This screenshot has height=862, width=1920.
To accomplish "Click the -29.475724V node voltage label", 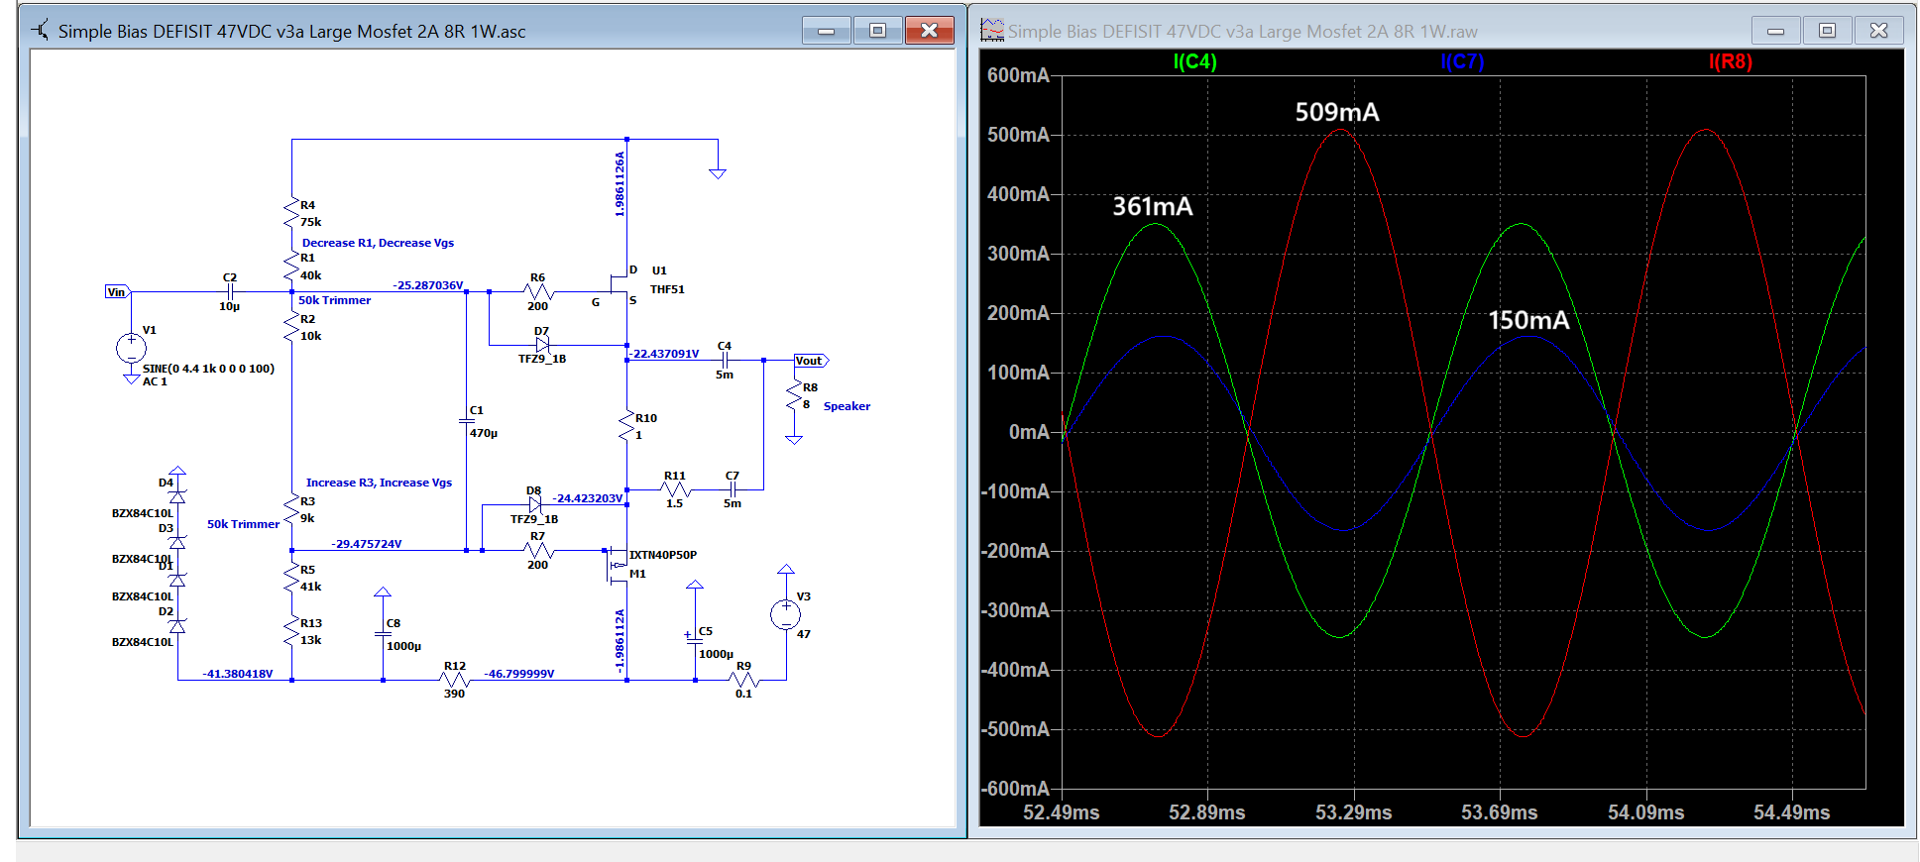I will [367, 544].
